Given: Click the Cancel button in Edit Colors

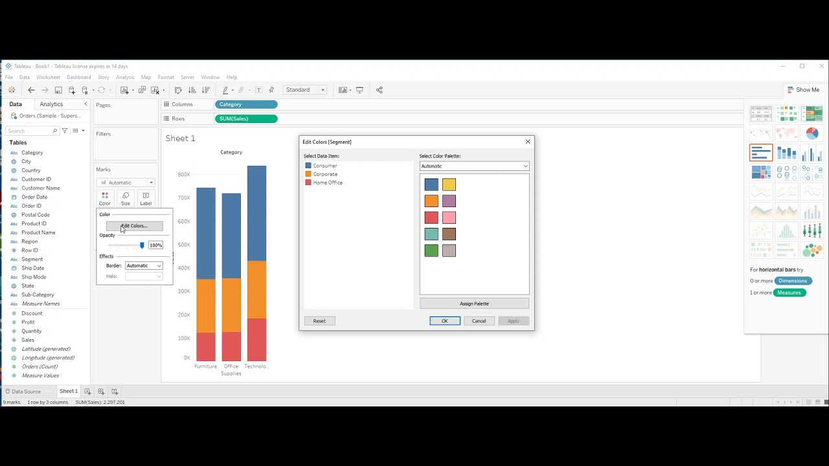Looking at the screenshot, I should (x=479, y=321).
